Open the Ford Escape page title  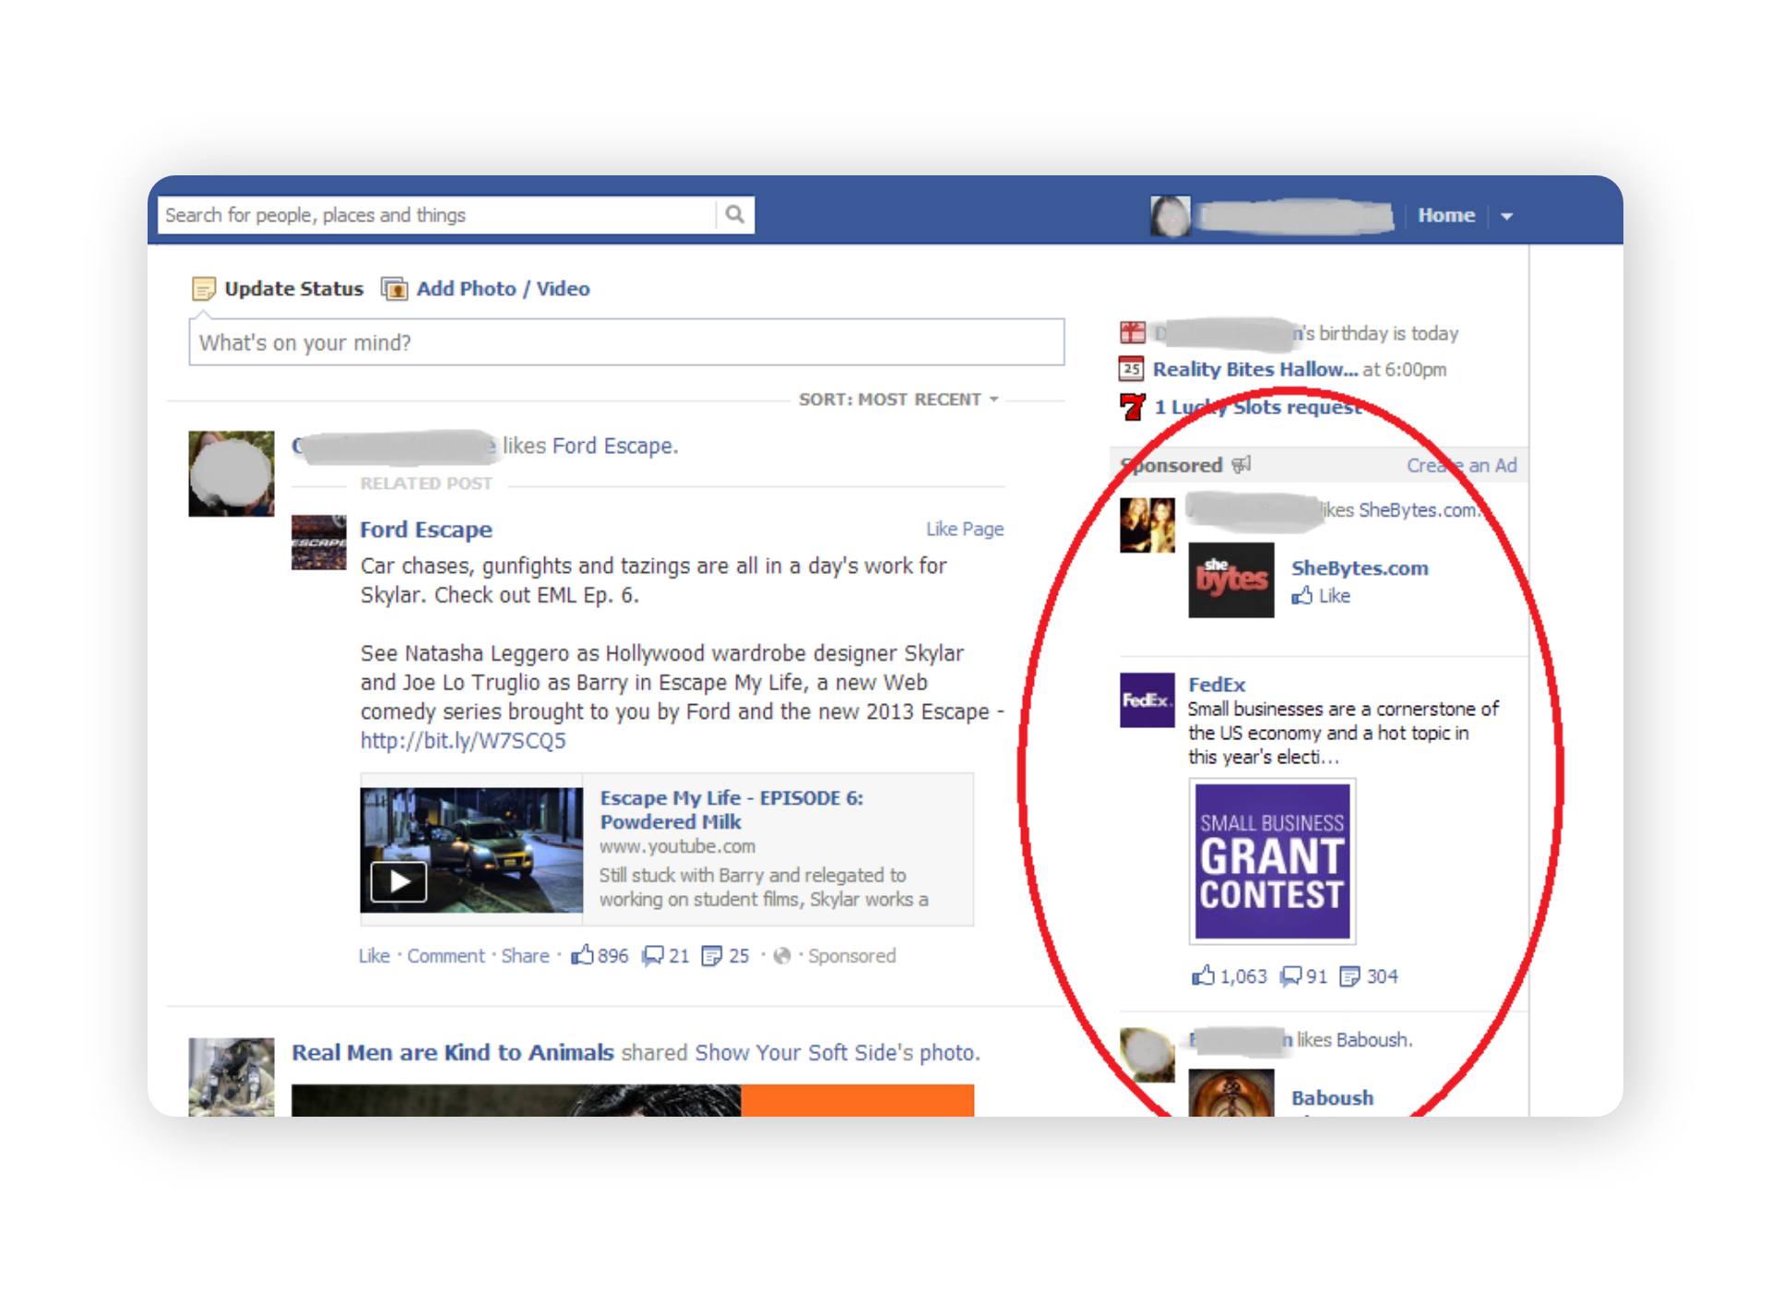[425, 530]
